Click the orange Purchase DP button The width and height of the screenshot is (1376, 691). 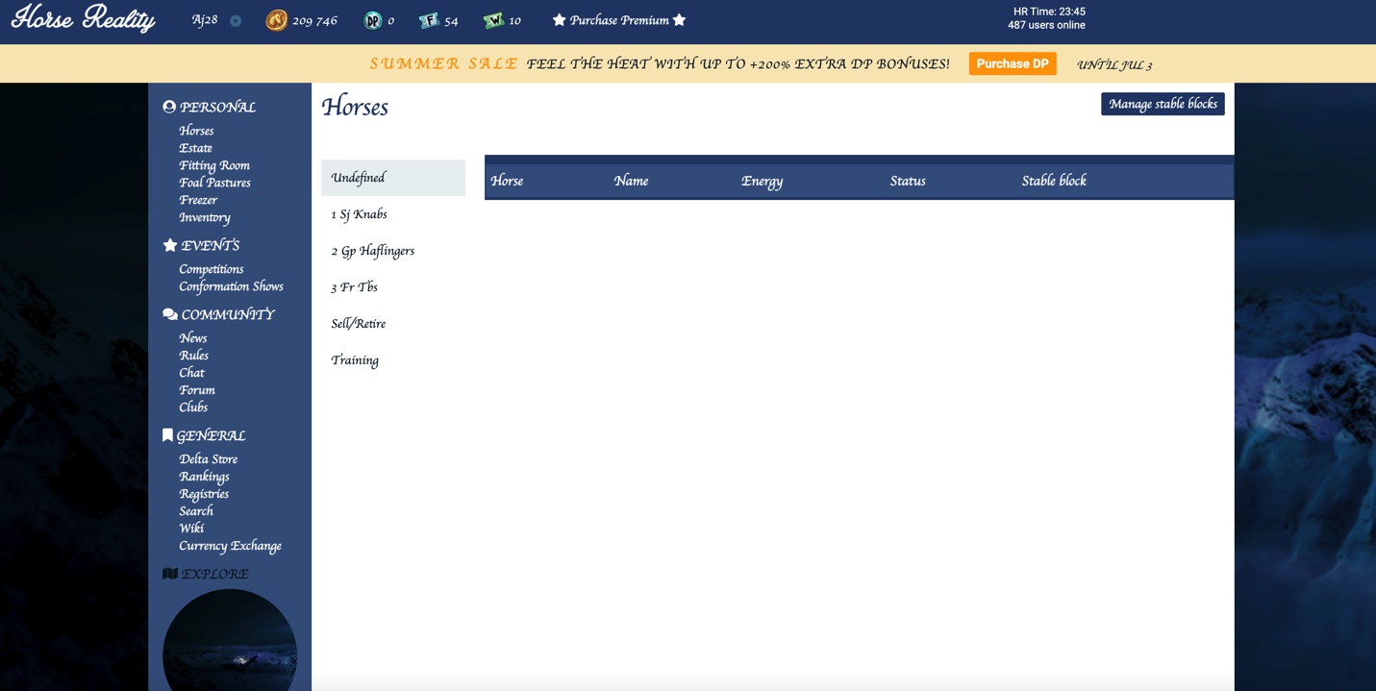coord(1013,63)
